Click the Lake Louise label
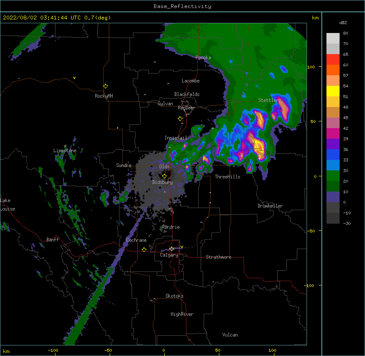Screen dimensions: 365x356 pos(8,205)
